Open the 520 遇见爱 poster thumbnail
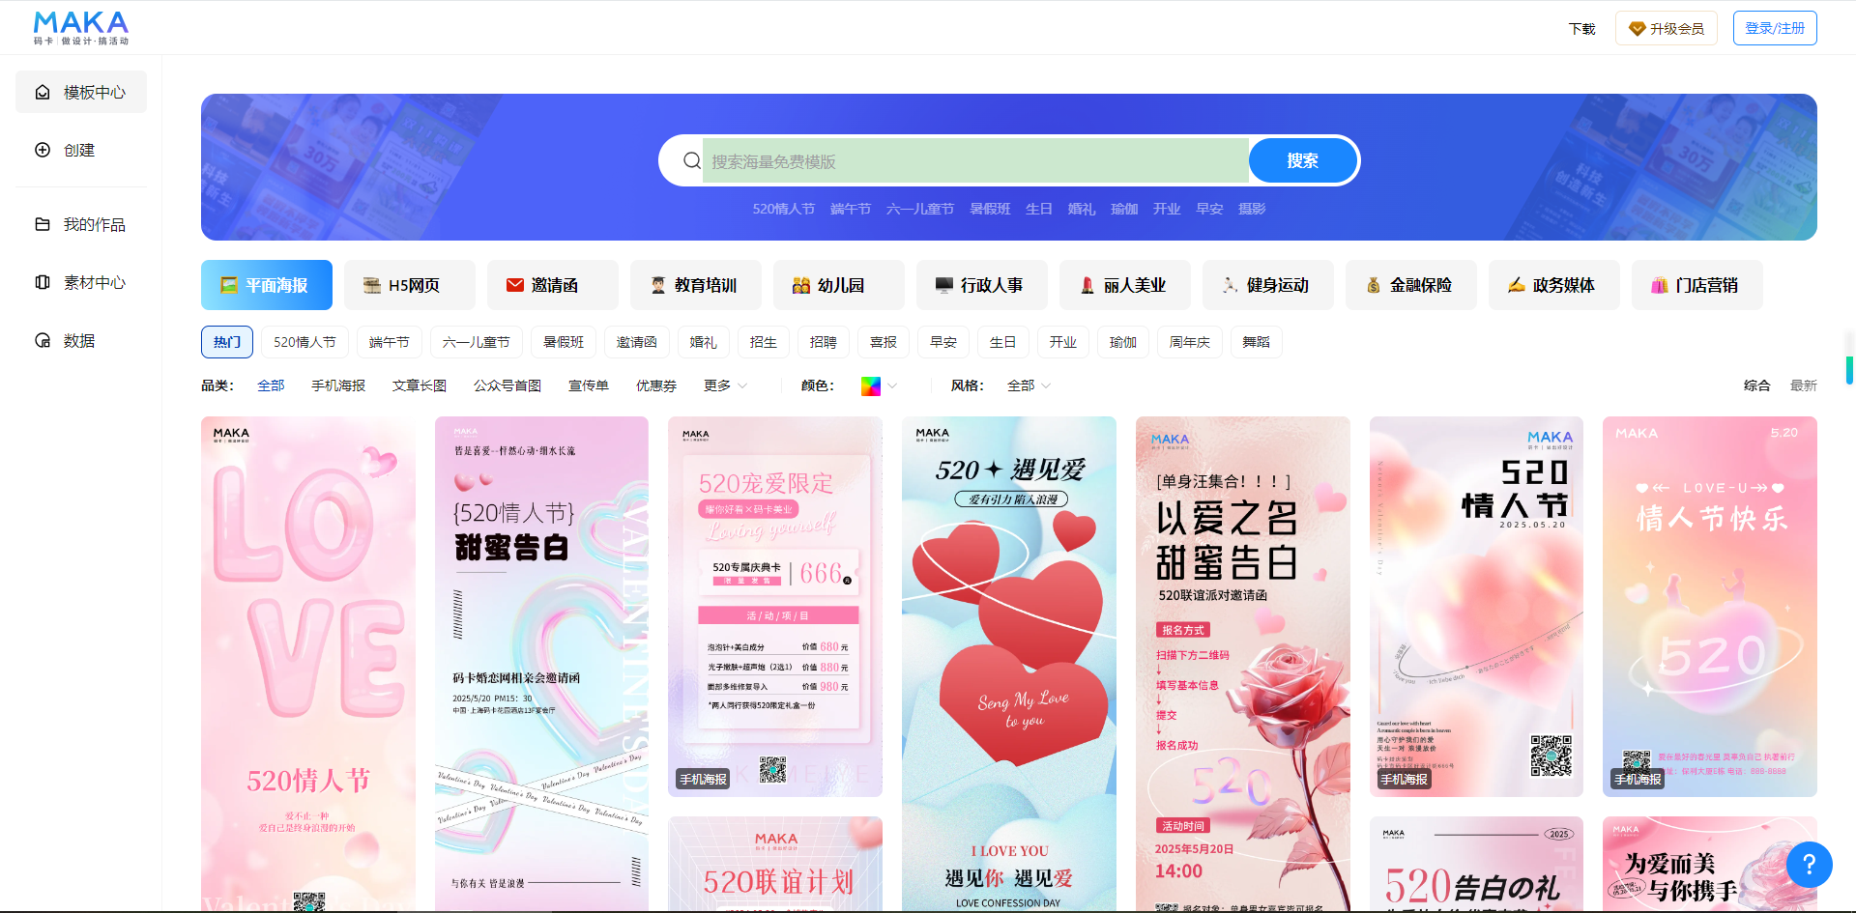 1008,663
